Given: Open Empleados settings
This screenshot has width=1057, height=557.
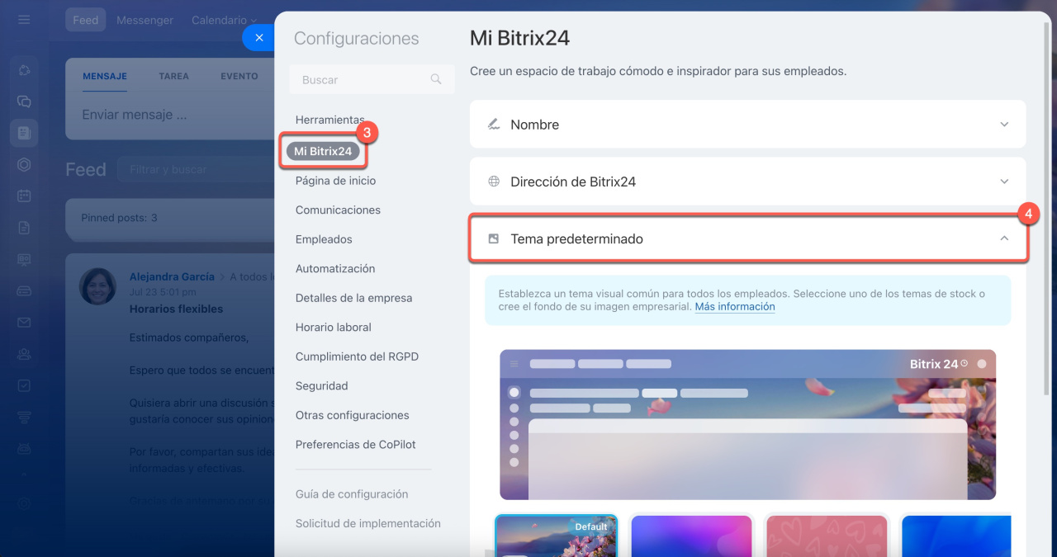Looking at the screenshot, I should pos(324,239).
